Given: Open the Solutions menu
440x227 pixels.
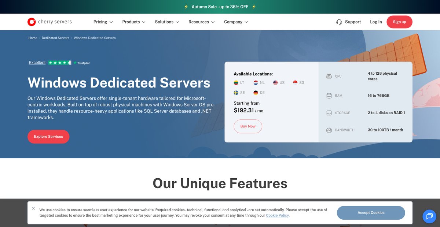Looking at the screenshot, I should click(167, 22).
